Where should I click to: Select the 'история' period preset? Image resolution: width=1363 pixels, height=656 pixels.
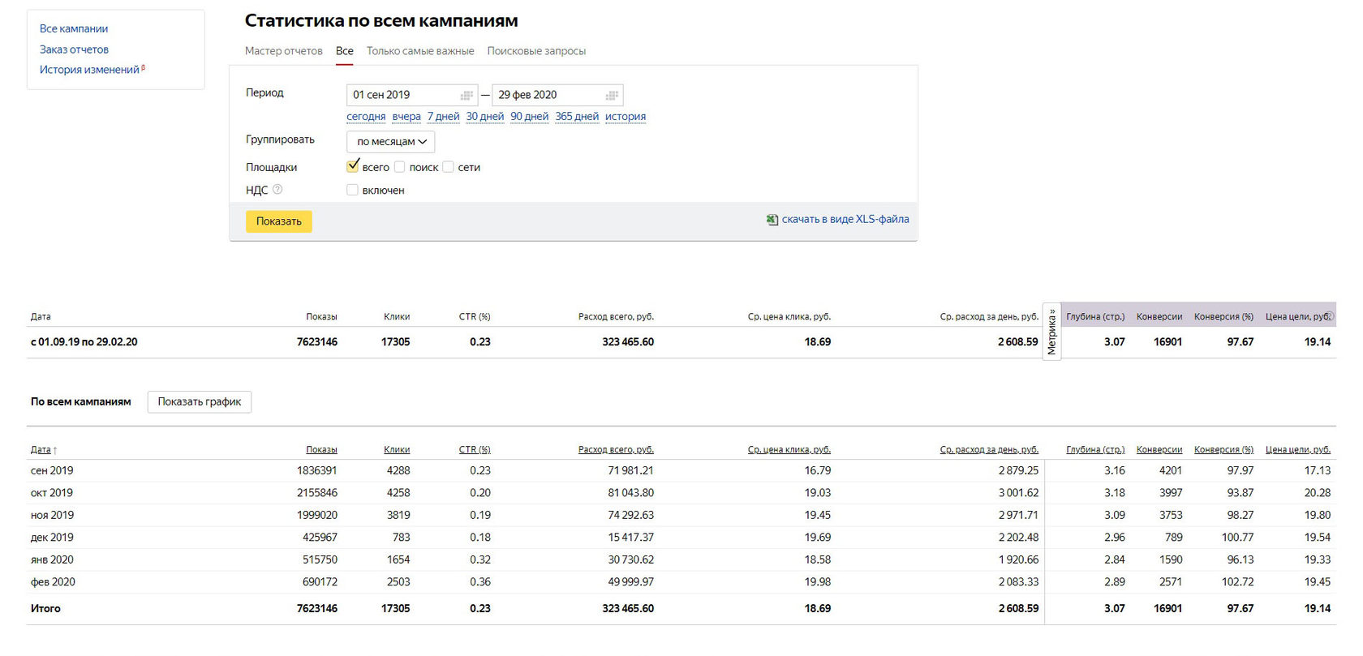[x=625, y=117]
